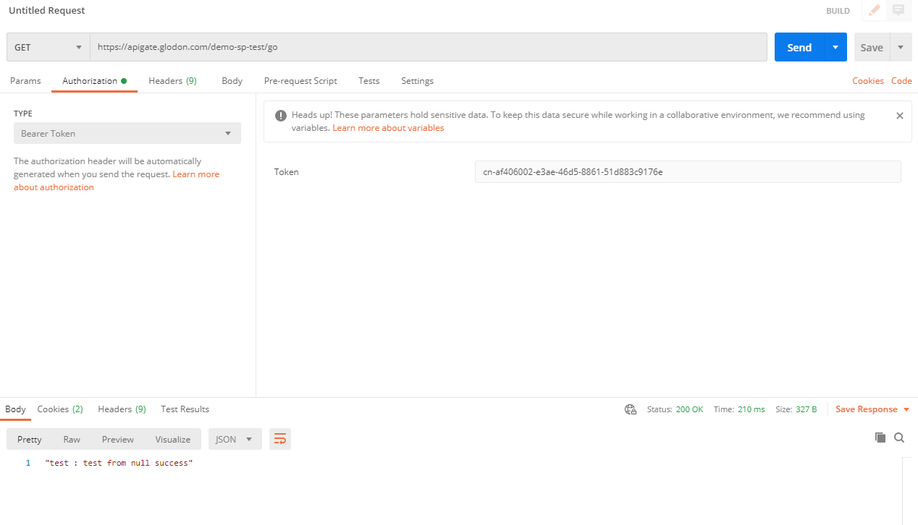The image size is (918, 525).
Task: Copy response body using the copy icon
Action: pos(880,437)
